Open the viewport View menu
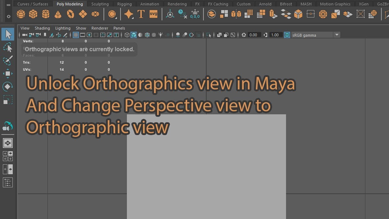Screen dimensions: 389x219 25,28
